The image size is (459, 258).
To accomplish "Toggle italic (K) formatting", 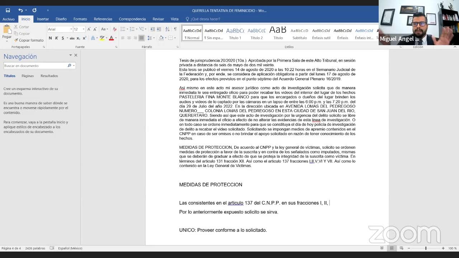I will (x=56, y=38).
